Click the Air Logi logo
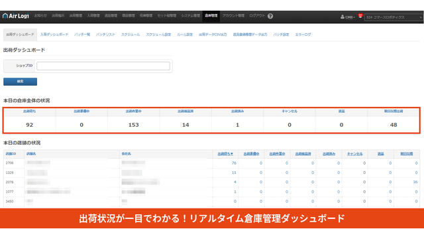The width and height of the screenshot is (424, 239). pyautogui.click(x=16, y=16)
